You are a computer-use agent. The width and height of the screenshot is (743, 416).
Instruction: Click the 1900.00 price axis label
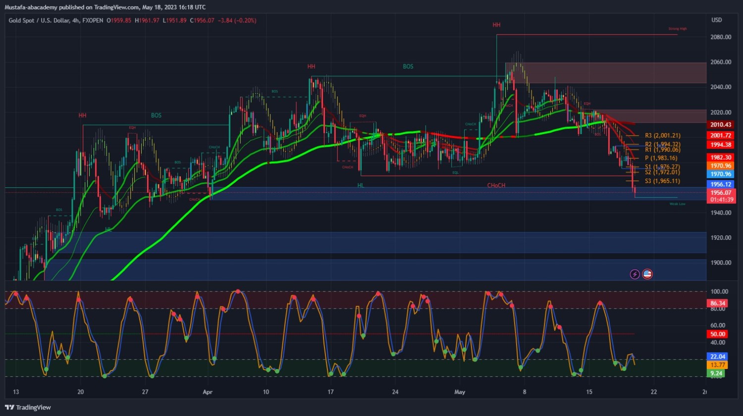coord(721,263)
